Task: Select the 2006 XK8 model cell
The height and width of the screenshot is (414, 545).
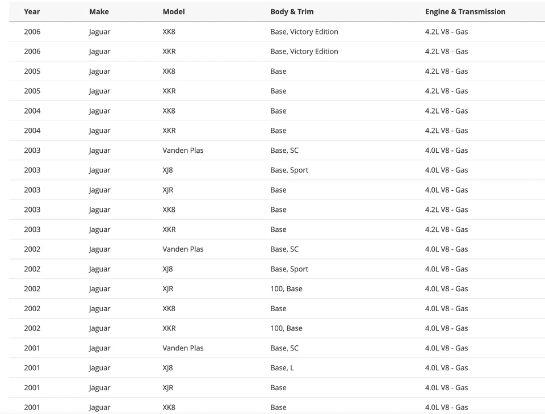Action: tap(169, 32)
